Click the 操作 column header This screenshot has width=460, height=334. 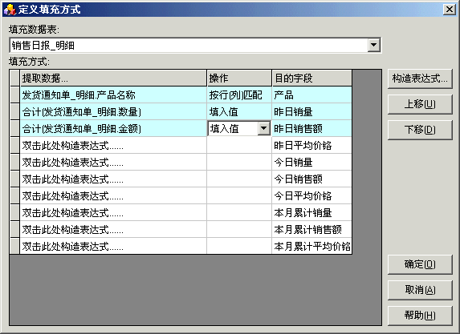(239, 78)
